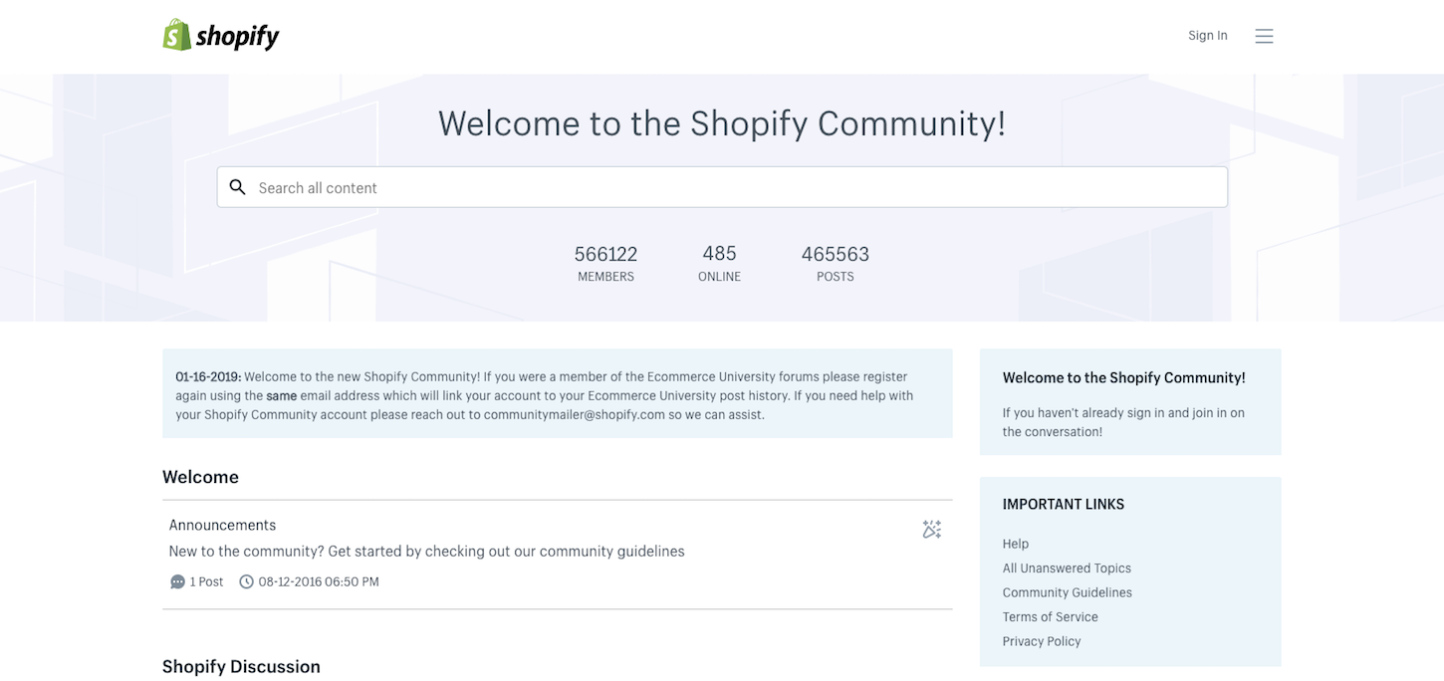This screenshot has height=681, width=1444.
Task: Click the search magnifier icon
Action: (237, 187)
